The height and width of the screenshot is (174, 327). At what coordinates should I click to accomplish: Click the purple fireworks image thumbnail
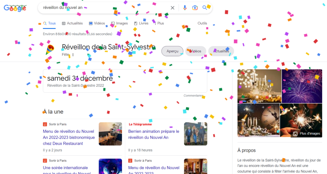tap(302, 86)
